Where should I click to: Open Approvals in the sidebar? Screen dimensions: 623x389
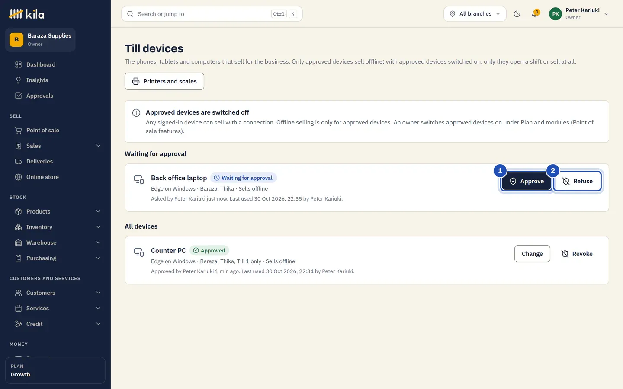55,96
